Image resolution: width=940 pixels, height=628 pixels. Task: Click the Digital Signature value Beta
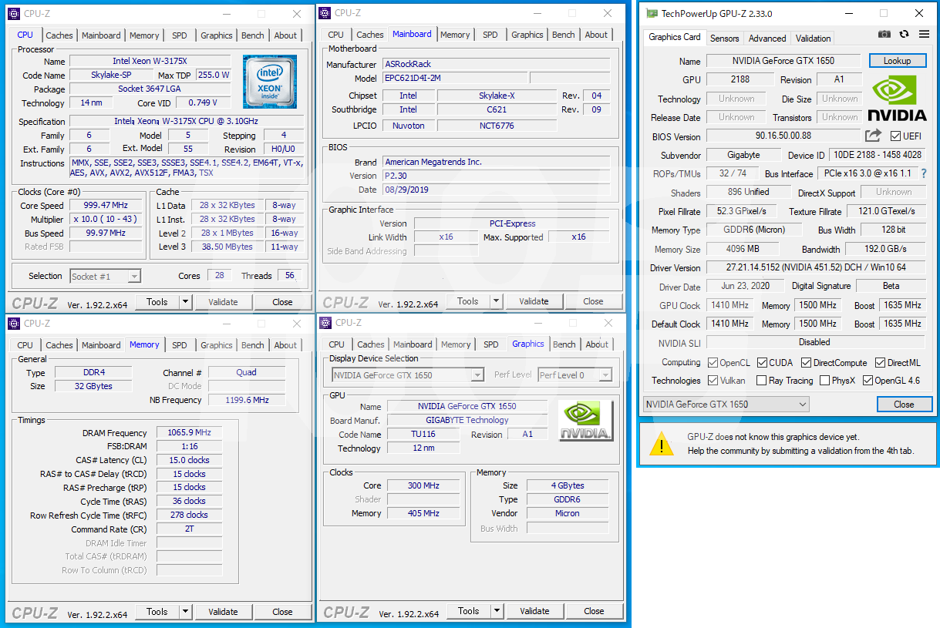tap(891, 286)
